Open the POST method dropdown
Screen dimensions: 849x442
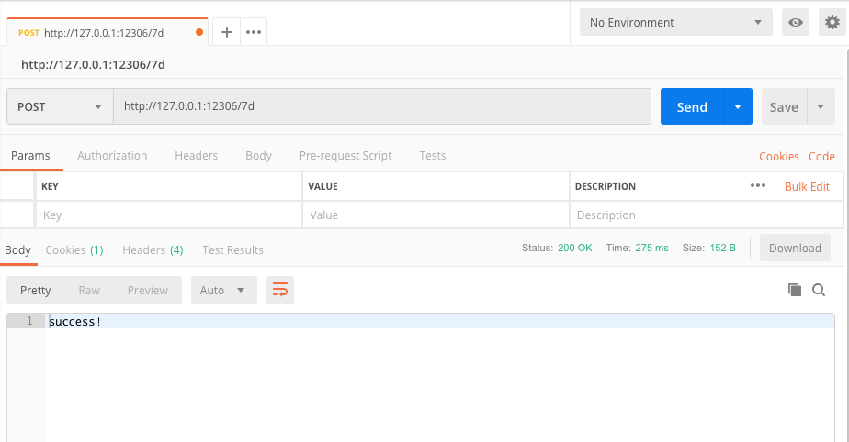60,106
